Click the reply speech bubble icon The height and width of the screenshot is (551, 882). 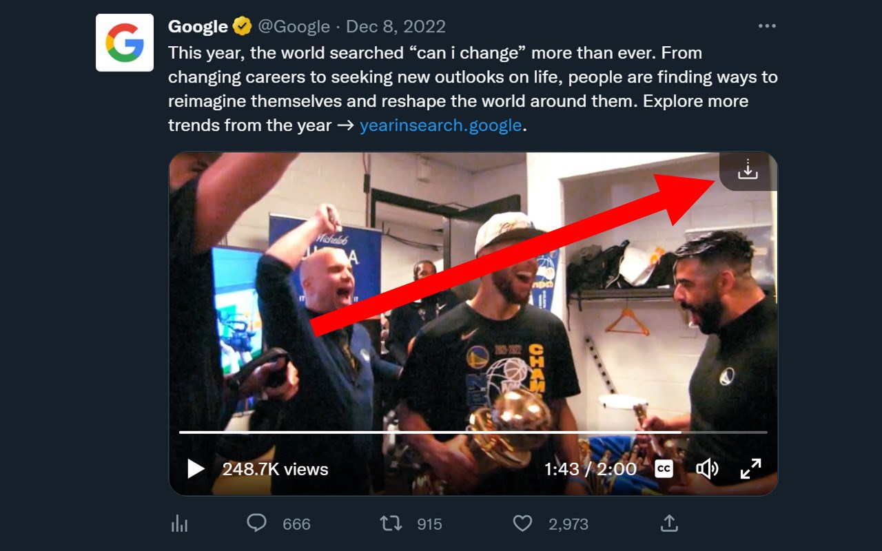(256, 523)
